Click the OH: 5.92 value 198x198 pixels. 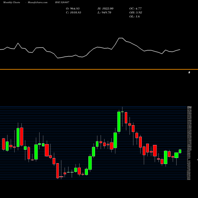(135, 13)
